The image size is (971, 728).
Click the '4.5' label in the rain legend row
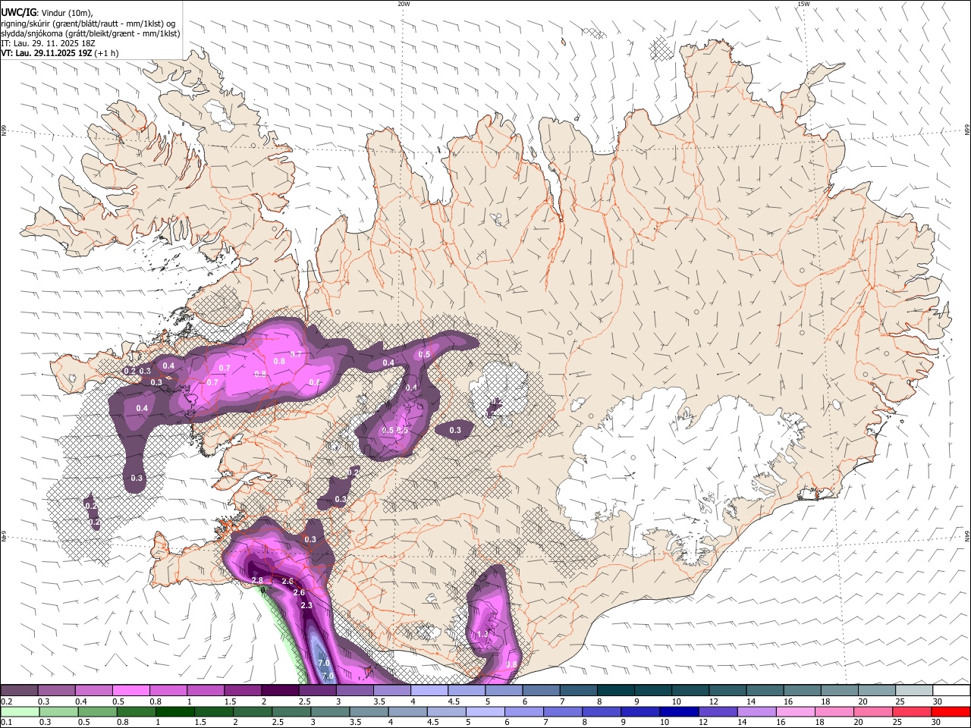pyautogui.click(x=432, y=723)
